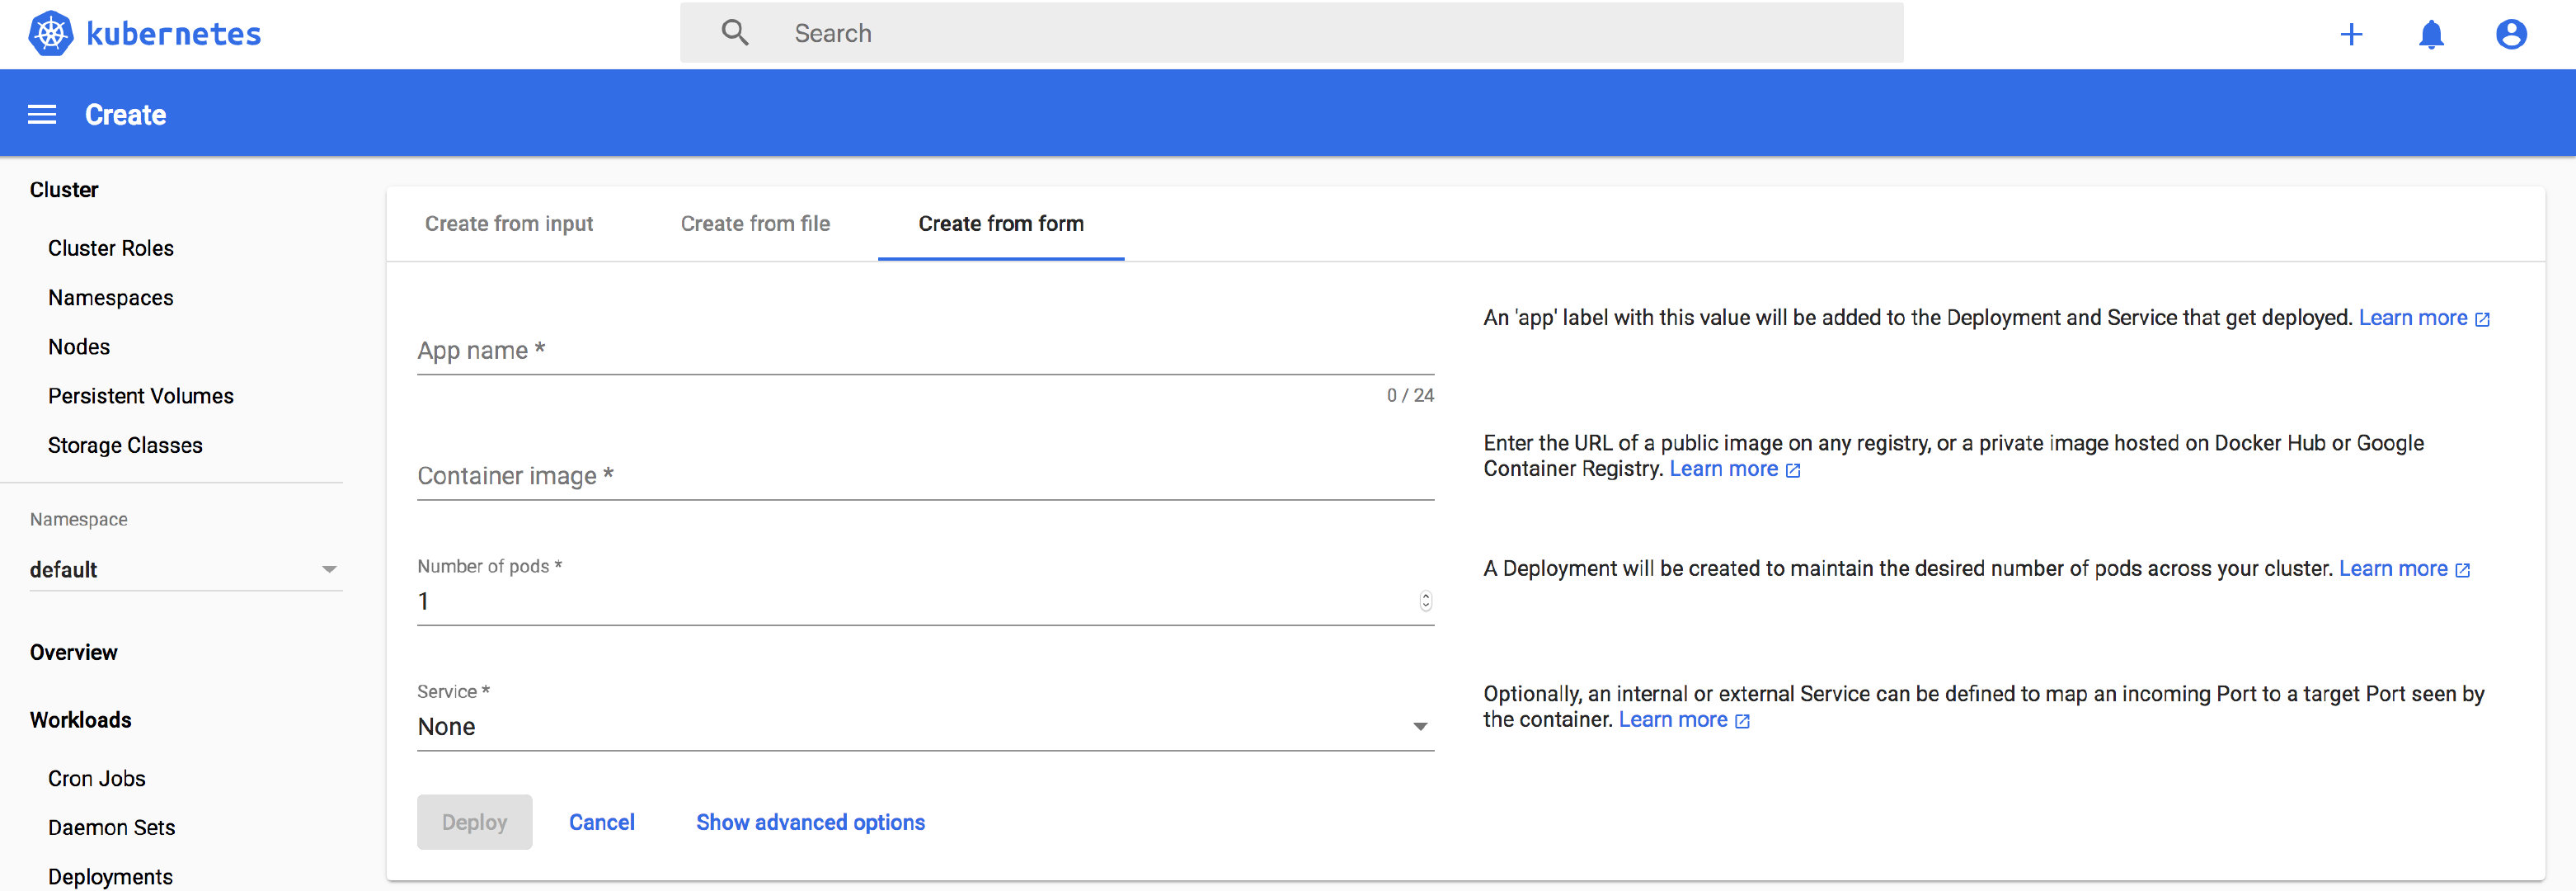Open the notifications bell icon
Image resolution: width=2576 pixels, height=891 pixels.
point(2431,35)
